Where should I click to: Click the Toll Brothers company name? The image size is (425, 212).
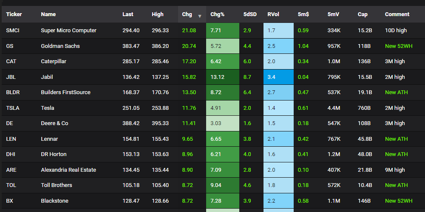[x=57, y=185]
